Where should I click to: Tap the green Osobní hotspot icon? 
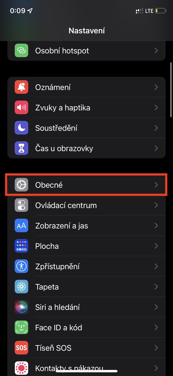click(22, 50)
